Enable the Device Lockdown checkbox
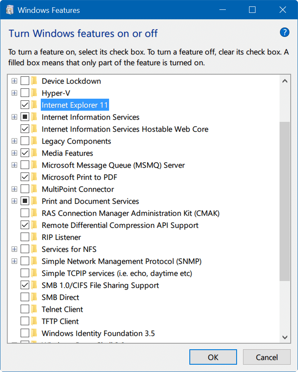The width and height of the screenshot is (298, 372). (25, 81)
